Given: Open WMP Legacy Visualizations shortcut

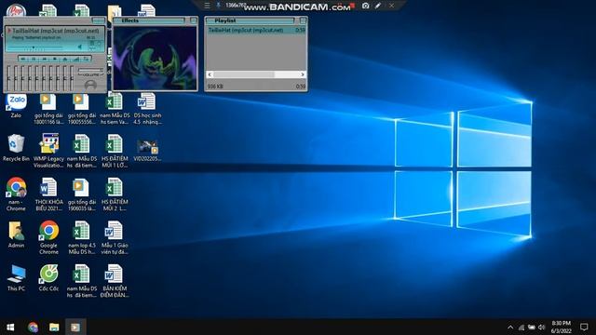Looking at the screenshot, I should [48, 151].
